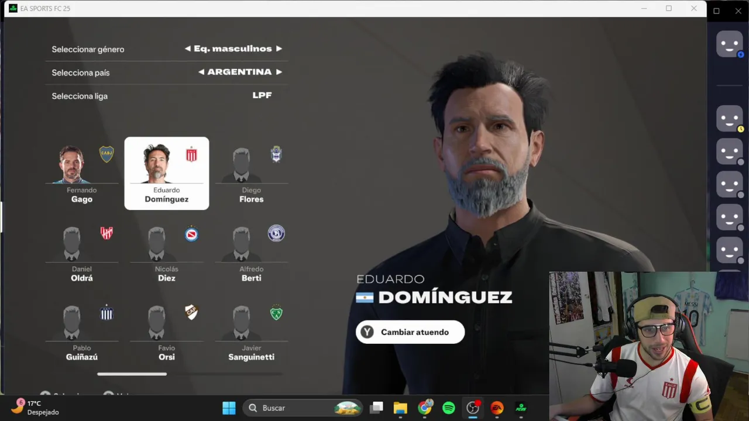The image size is (749, 421).
Task: Click the Cambiar atuendo button
Action: pos(410,332)
